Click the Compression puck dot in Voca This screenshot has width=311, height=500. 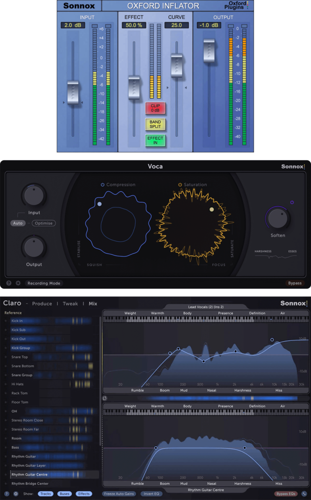(100, 204)
